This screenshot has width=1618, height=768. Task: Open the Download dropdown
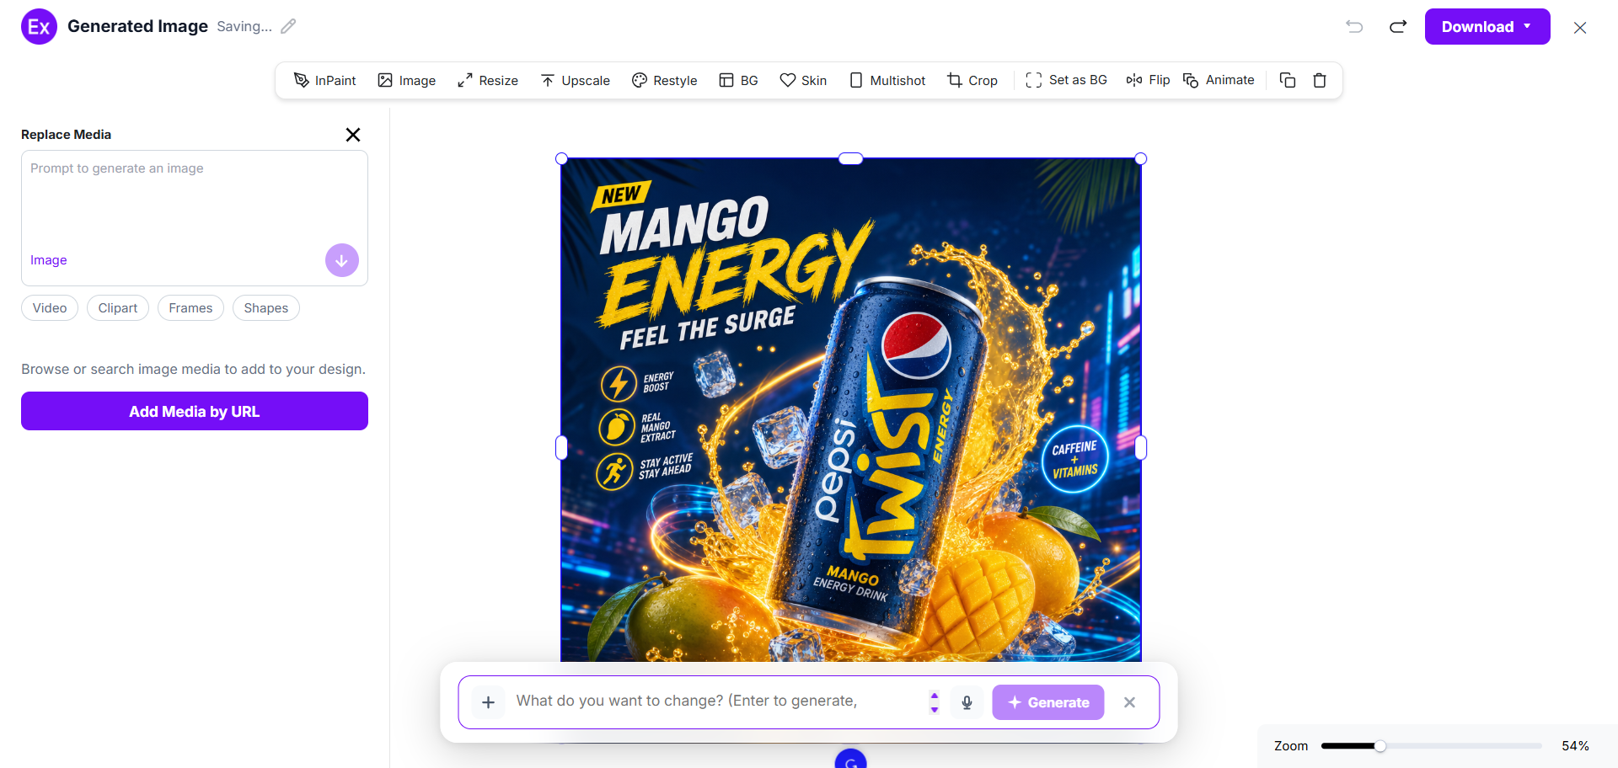point(1487,26)
